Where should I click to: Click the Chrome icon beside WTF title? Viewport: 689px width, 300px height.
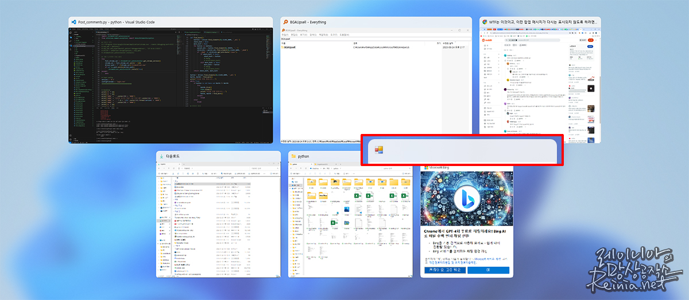485,22
